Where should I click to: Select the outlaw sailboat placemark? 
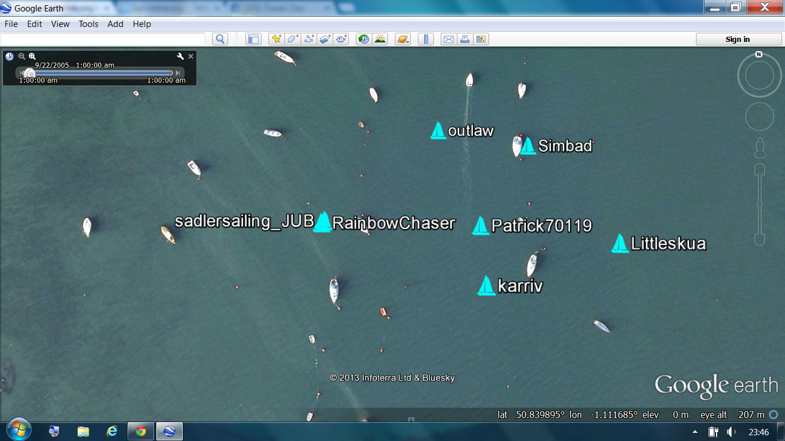pyautogui.click(x=438, y=130)
